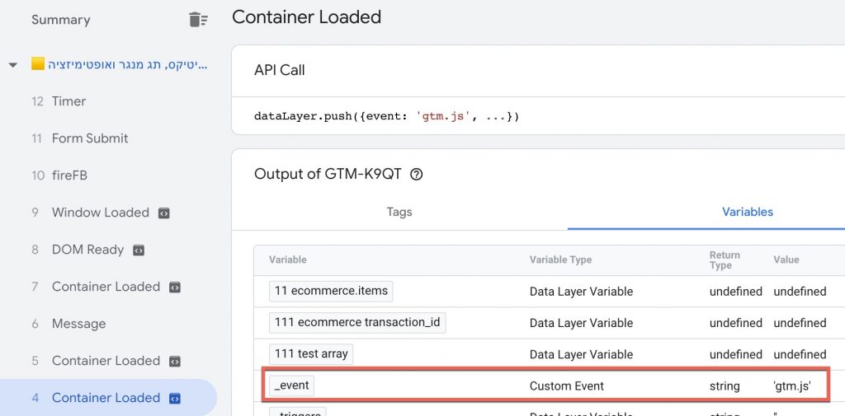Click the 11 ecommerce.items variable chip
This screenshot has height=416, width=845.
(331, 291)
